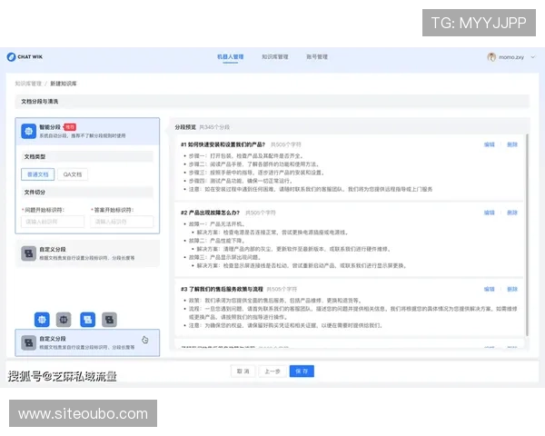Click the icon of the highlighted lower 自定义分段 card
This screenshot has height=436, width=545.
[x=28, y=342]
